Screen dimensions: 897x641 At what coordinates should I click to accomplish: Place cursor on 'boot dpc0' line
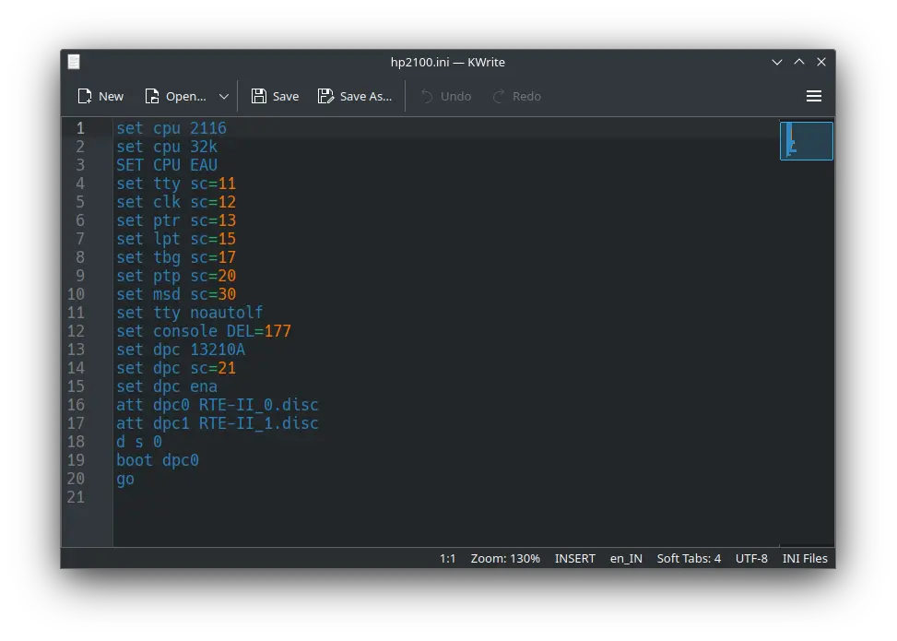158,460
